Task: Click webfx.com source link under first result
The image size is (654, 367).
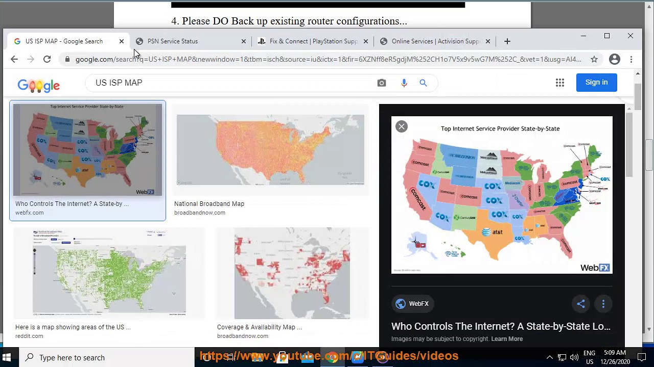Action: click(x=29, y=213)
